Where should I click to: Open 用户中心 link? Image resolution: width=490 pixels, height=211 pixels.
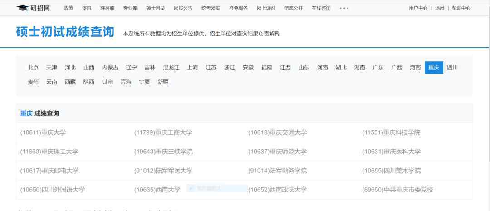[418, 8]
